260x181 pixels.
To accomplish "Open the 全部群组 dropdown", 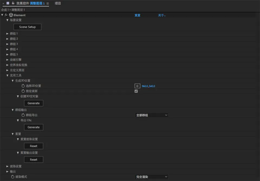I will point(151,115).
